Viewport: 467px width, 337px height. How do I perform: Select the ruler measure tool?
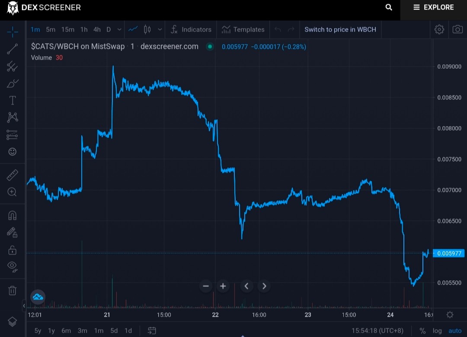[12, 175]
